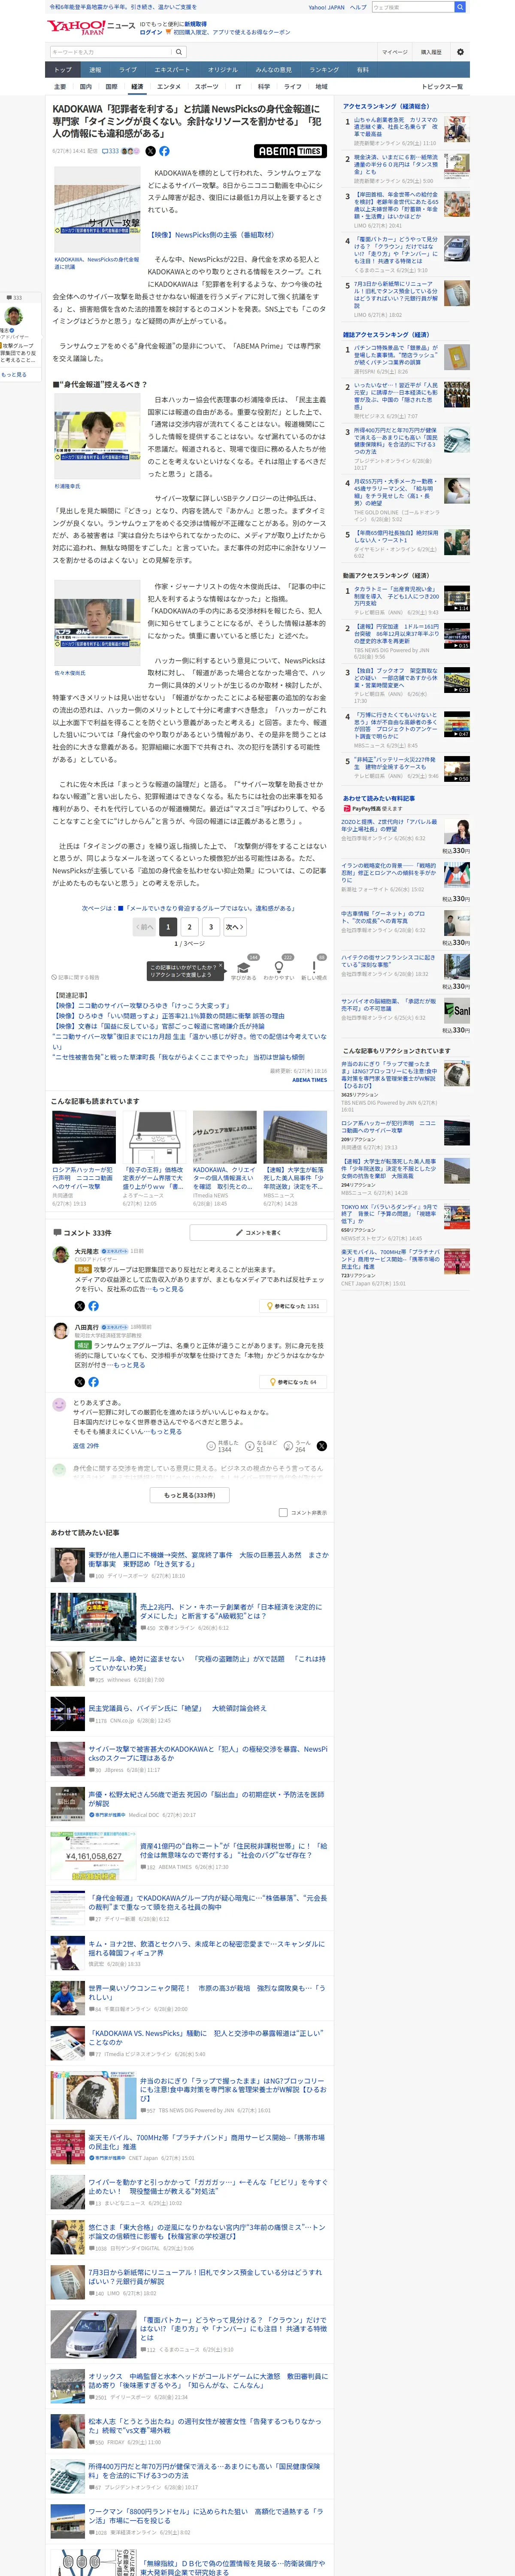The width and height of the screenshot is (515, 2576).
Task: Open ロシア系ハッカーが犯行声明 recommended thumbnail
Action: point(84,1136)
